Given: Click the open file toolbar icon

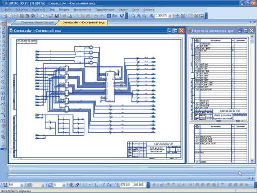Looking at the screenshot, I should tap(51, 16).
